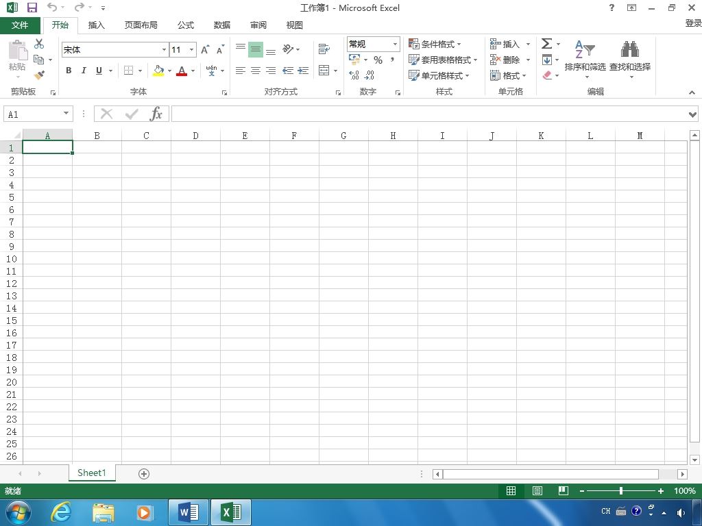Click the wén phonetic guide icon
702x526 pixels.
point(211,71)
